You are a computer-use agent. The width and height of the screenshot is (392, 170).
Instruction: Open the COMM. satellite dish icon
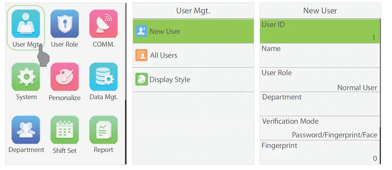[103, 24]
